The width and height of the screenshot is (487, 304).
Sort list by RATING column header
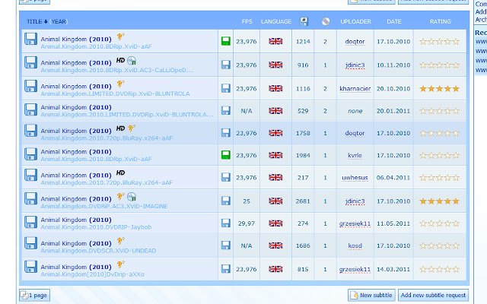click(440, 22)
